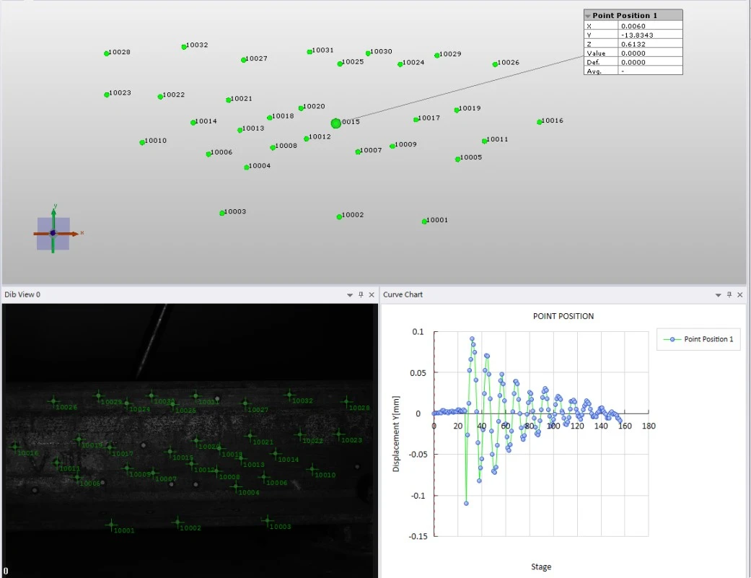Select point 10021 in the 3D view
The width and height of the screenshot is (751, 578).
[228, 100]
